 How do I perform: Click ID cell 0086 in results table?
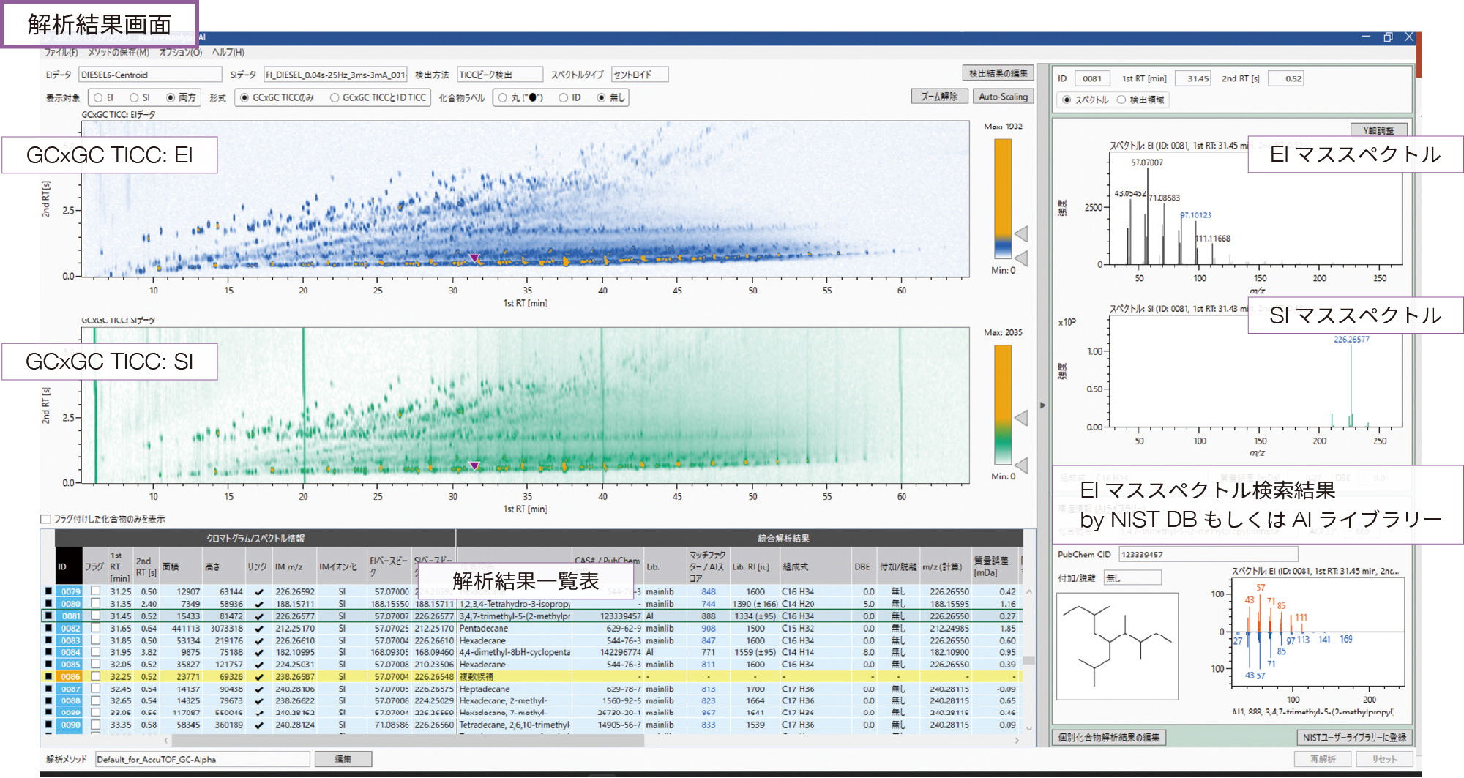[x=70, y=677]
